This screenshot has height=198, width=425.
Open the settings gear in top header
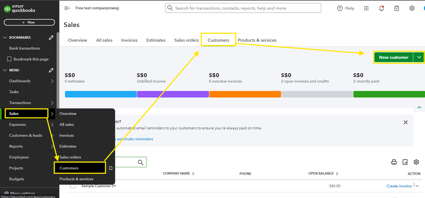(412, 9)
